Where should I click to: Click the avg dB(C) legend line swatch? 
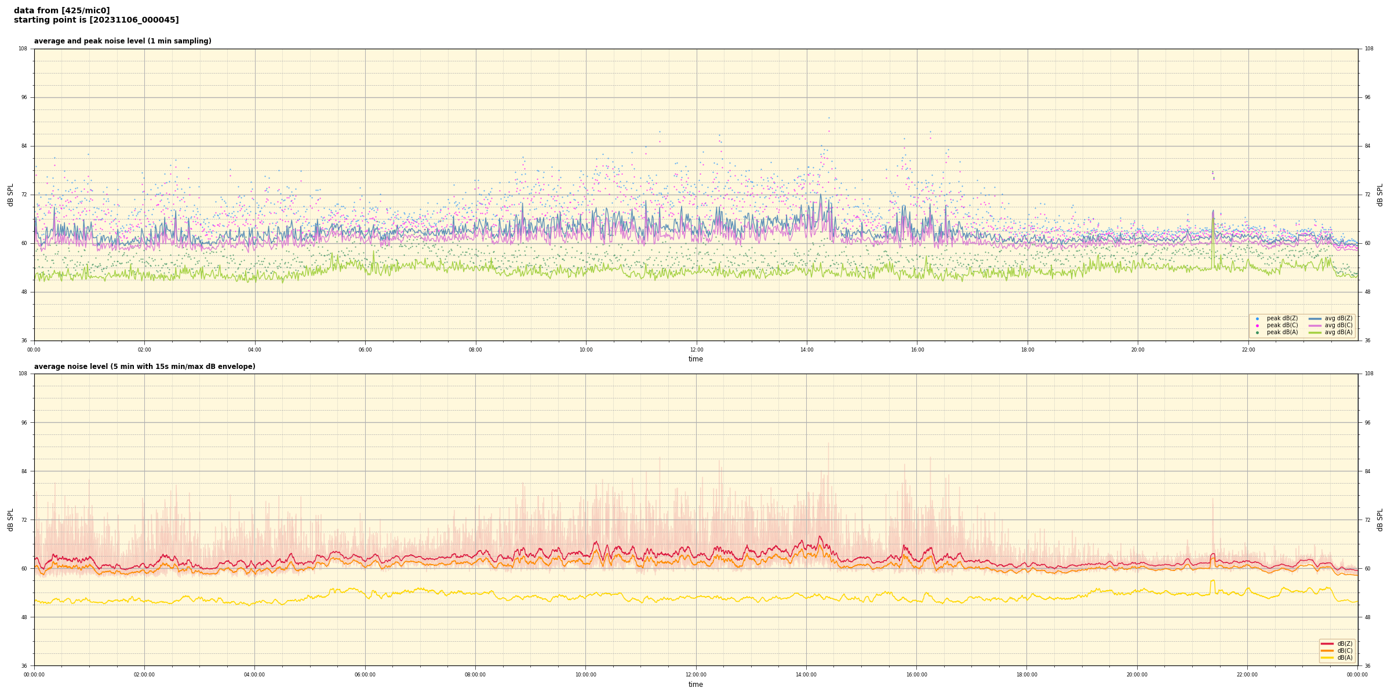click(1315, 325)
